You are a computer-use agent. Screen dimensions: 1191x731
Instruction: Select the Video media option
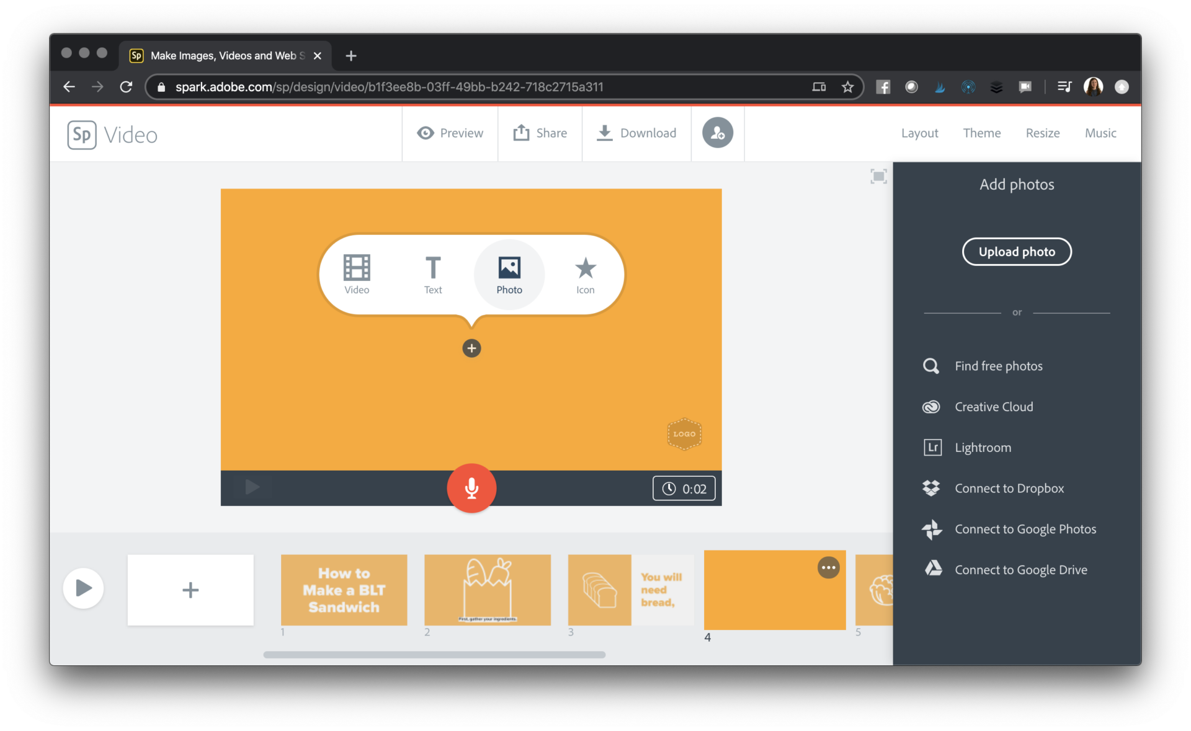[x=357, y=273]
